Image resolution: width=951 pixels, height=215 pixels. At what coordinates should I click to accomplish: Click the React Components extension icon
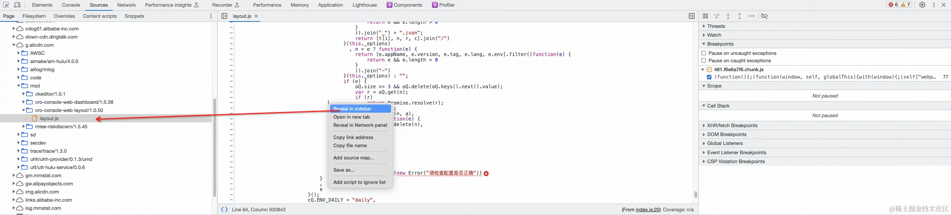390,5
